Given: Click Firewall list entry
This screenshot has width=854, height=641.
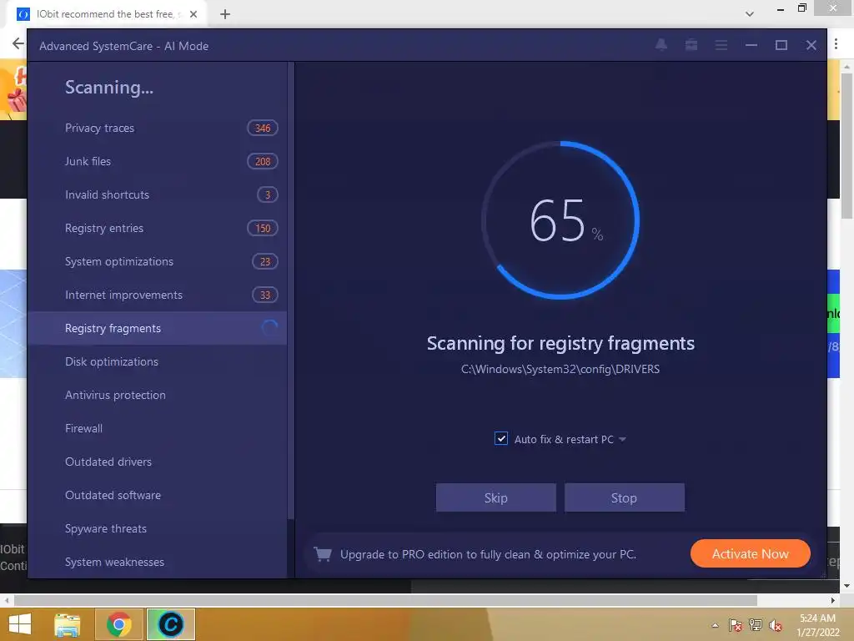Looking at the screenshot, I should pyautogui.click(x=157, y=428).
